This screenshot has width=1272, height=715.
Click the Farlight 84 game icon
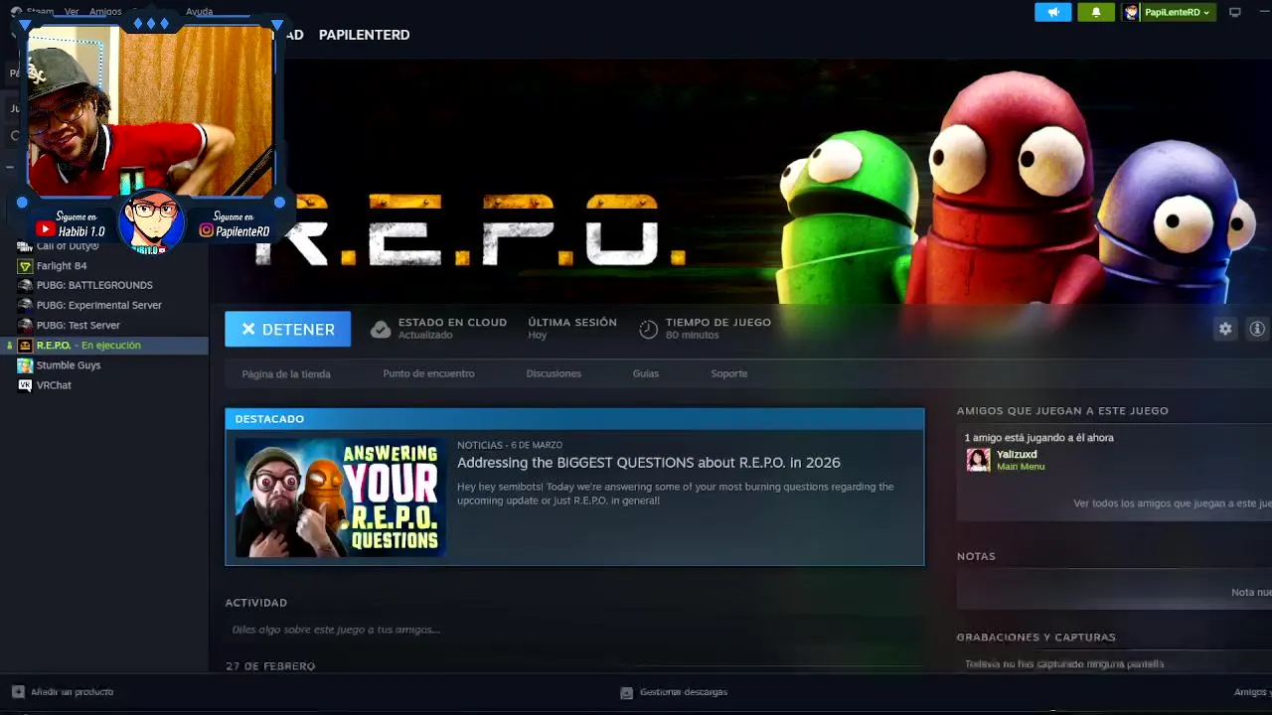pyautogui.click(x=25, y=266)
